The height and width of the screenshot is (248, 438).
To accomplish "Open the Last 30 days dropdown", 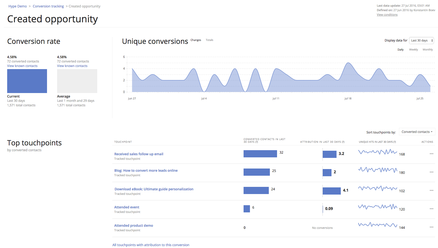I will 421,40.
